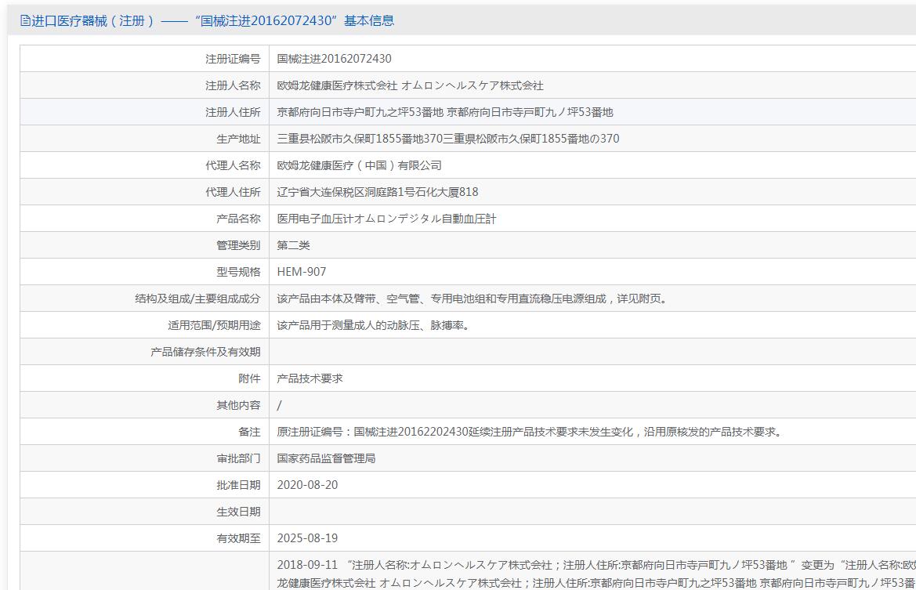Click the agent address 辽宁省大连保税区 value
This screenshot has width=916, height=590.
378,192
